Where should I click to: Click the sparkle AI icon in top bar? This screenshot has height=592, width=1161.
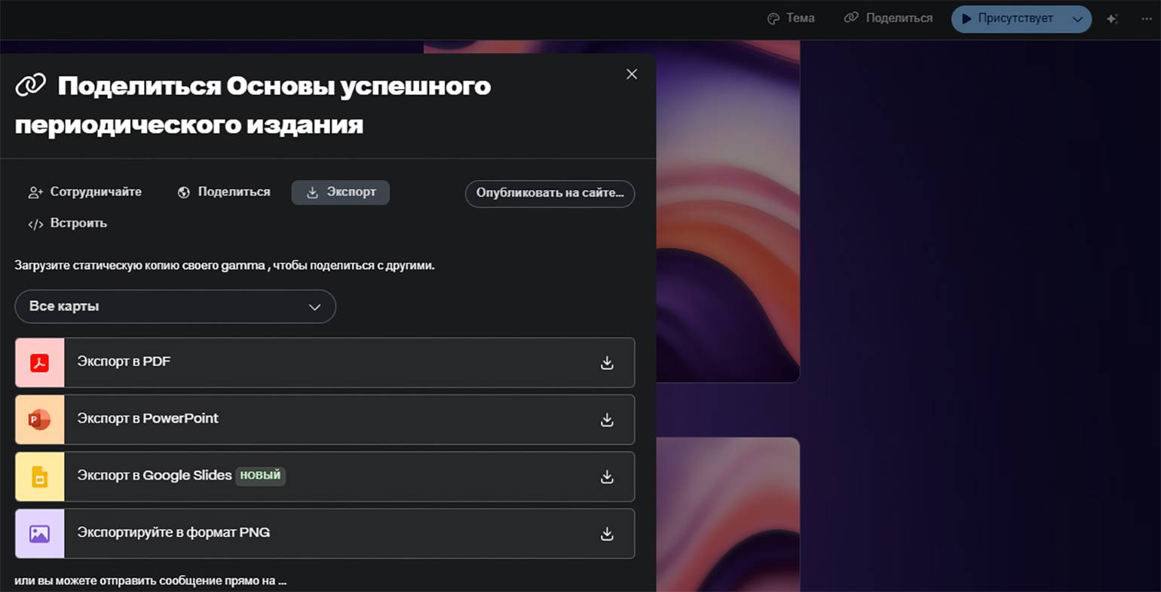point(1112,19)
